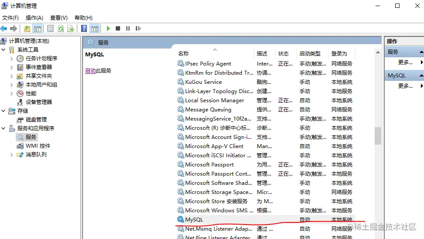The width and height of the screenshot is (424, 239).
Task: Select Net.Msmq Listener Adapter service row
Action: 265,229
